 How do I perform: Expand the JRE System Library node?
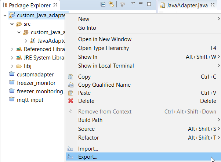point(12,58)
